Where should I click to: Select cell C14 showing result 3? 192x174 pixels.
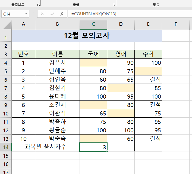(93, 147)
